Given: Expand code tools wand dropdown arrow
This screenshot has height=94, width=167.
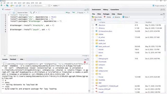Looking at the screenshot, I should [36, 13].
